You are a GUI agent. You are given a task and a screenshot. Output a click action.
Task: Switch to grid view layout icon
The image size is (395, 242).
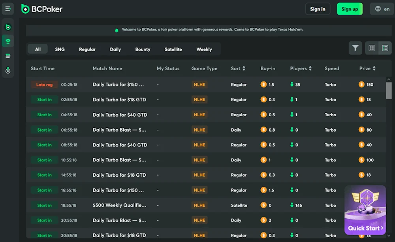371,47
